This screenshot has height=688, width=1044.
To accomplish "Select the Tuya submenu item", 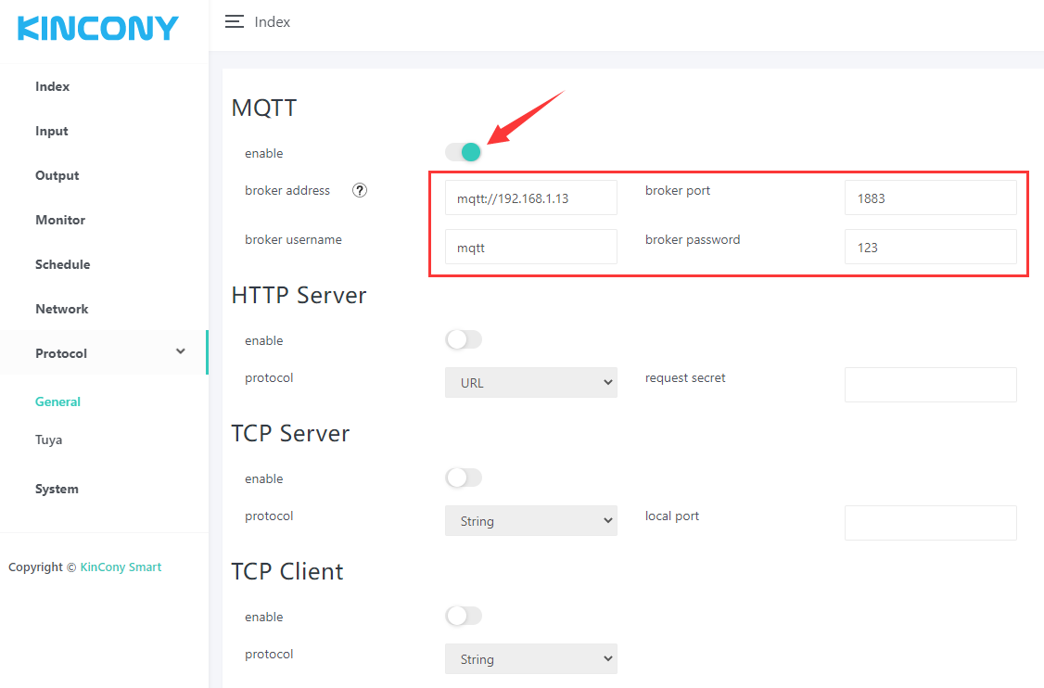I will pos(49,440).
